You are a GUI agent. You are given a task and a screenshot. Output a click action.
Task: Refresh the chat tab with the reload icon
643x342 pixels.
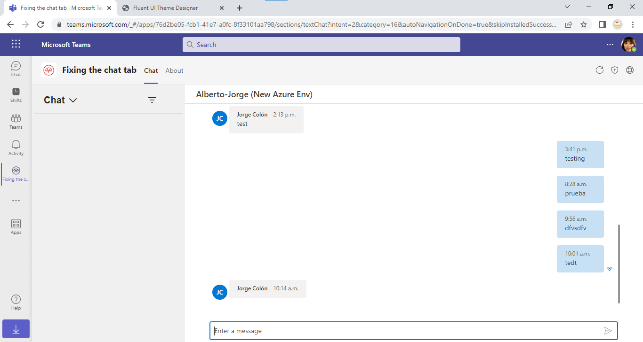point(600,70)
